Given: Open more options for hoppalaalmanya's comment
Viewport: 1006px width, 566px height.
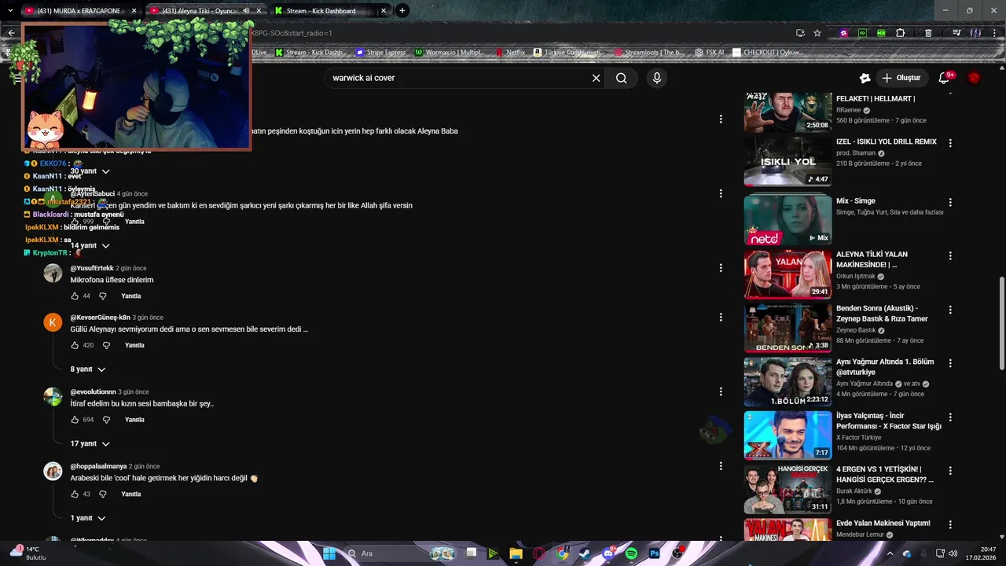Looking at the screenshot, I should [x=721, y=466].
